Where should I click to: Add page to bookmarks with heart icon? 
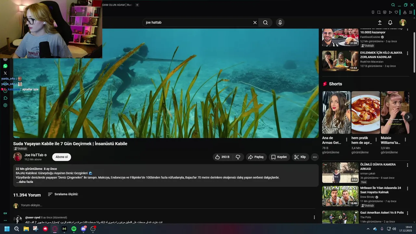[396, 12]
